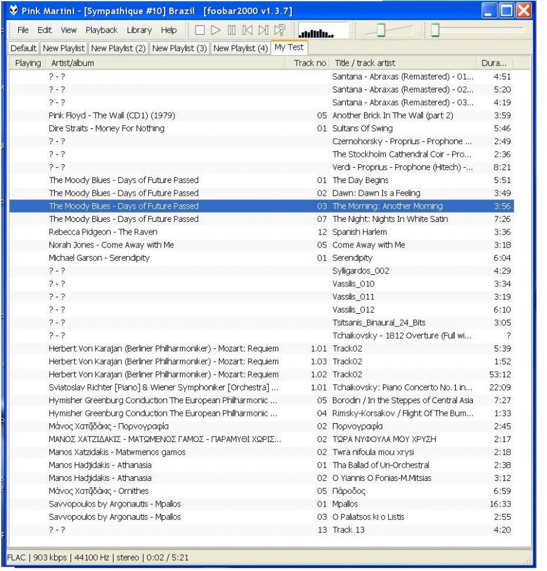The height and width of the screenshot is (571, 547).
Task: Skip to the next track
Action: [x=264, y=30]
